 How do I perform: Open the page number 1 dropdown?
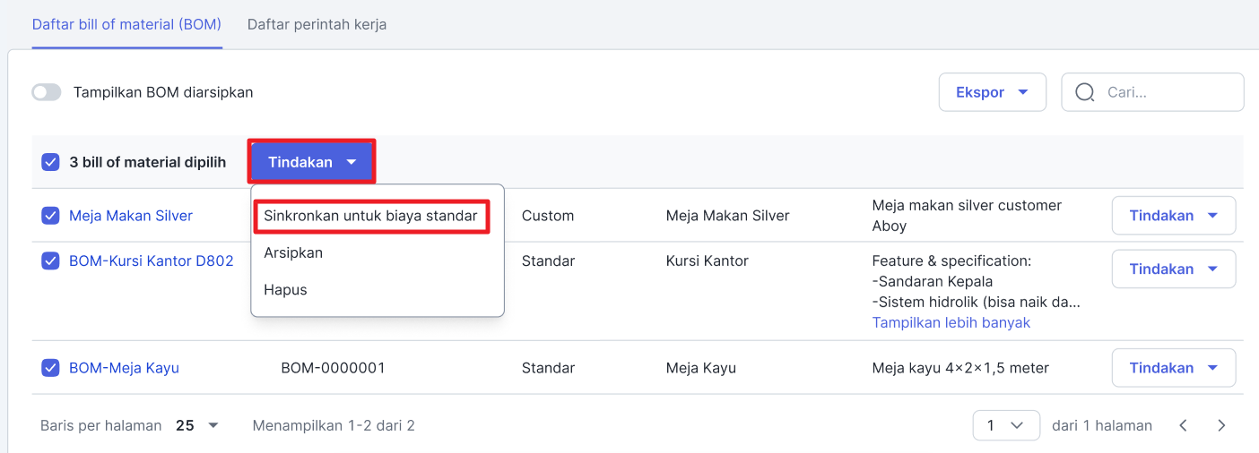1006,426
